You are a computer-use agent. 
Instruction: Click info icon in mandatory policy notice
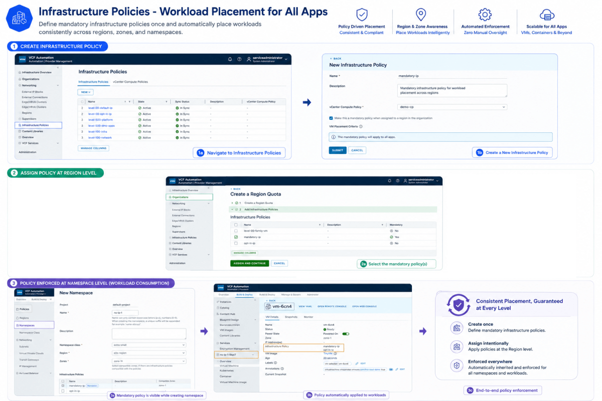tap(334, 137)
